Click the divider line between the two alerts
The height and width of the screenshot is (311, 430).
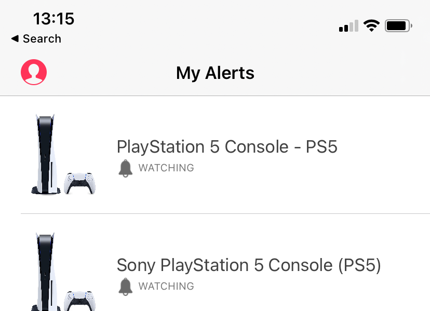click(225, 213)
